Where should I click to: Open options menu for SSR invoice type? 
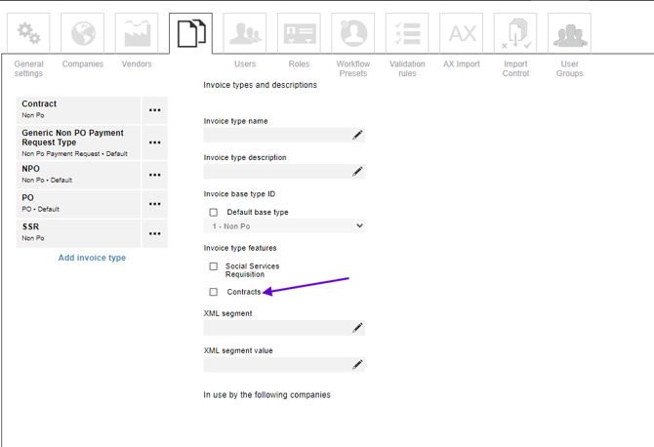(x=155, y=233)
